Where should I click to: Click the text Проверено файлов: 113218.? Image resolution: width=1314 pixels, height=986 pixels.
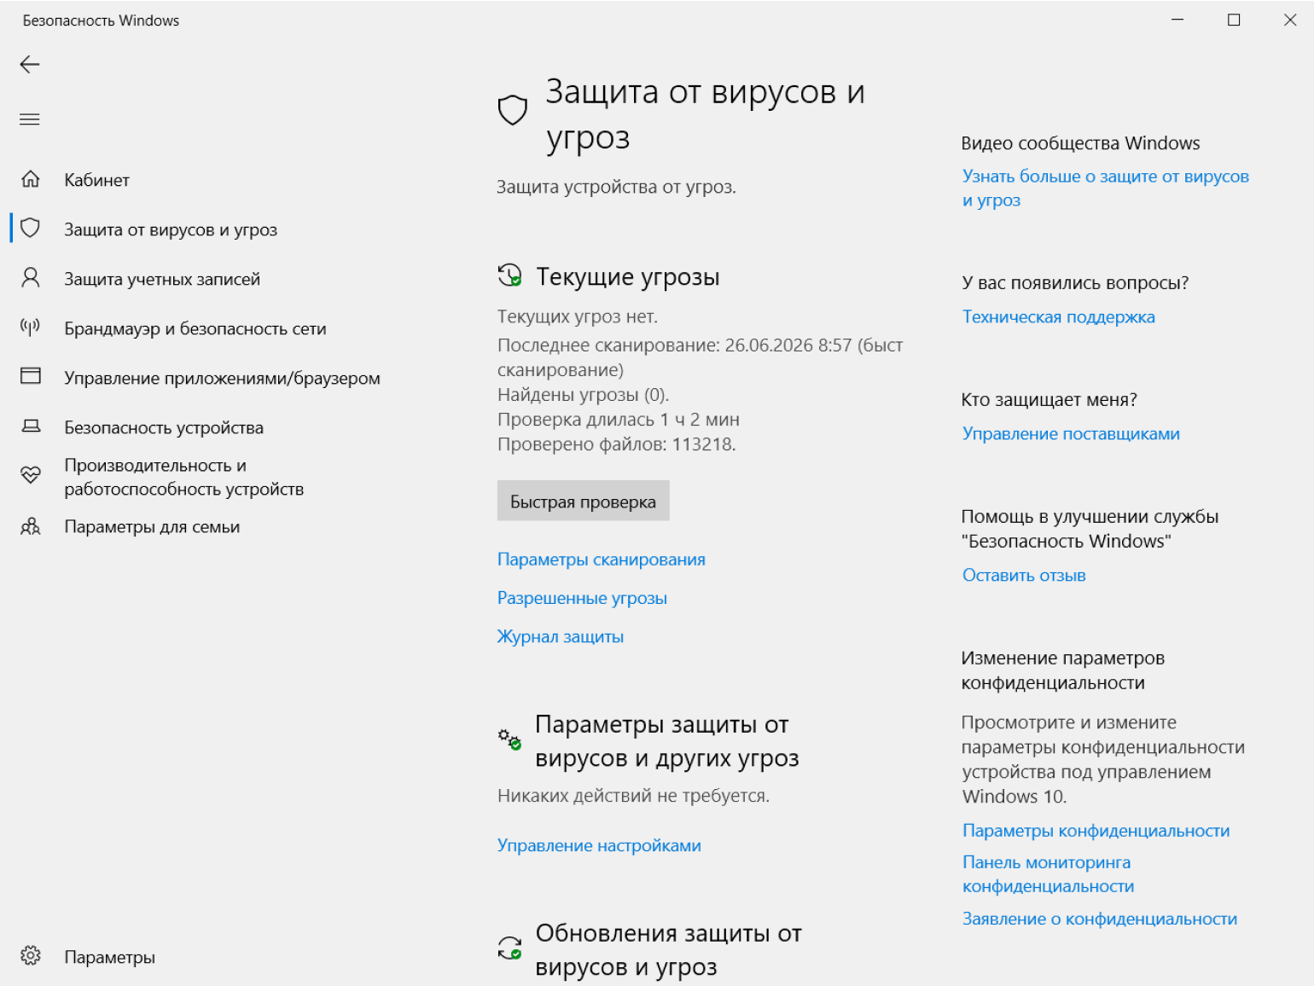(617, 444)
